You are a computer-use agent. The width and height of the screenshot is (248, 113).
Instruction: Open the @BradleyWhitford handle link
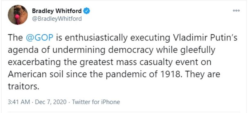[57, 19]
